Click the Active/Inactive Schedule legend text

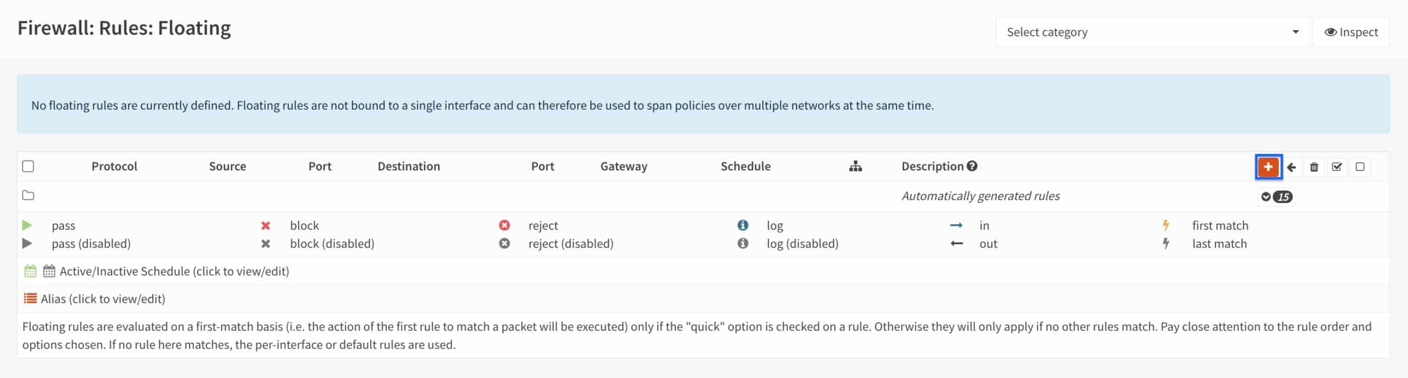174,271
